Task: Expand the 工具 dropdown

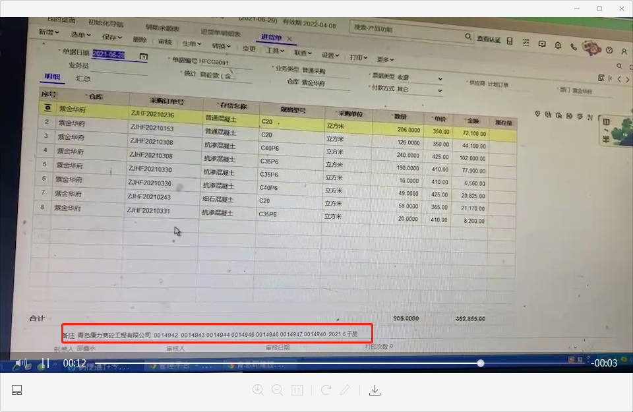Action: tap(275, 51)
